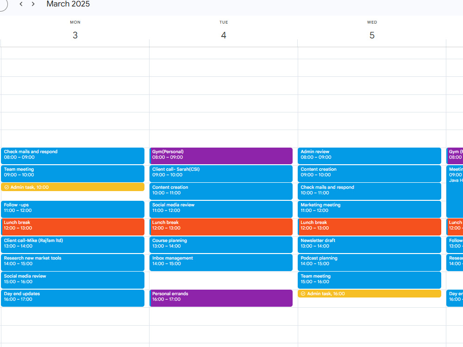Open Day end updates on Monday
Viewport: 463px width, 347px height.
point(73,298)
